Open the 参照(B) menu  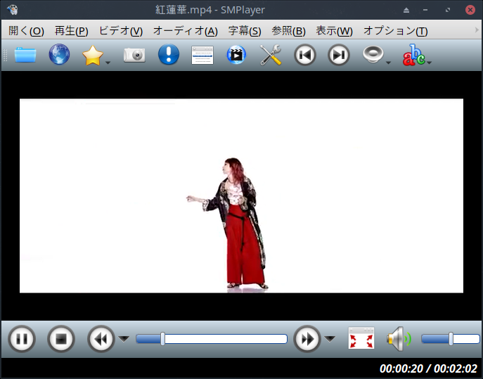[x=288, y=31]
